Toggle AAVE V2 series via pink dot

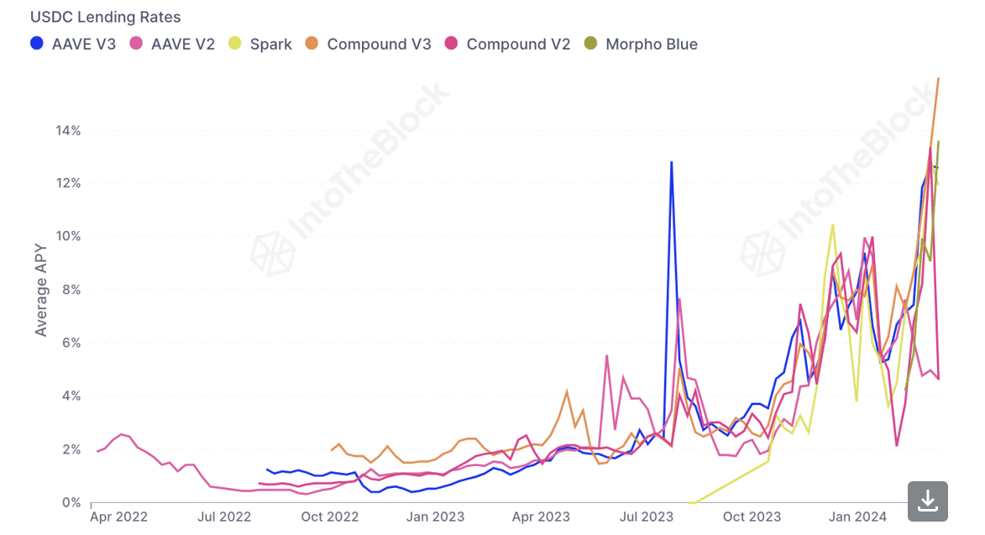(x=136, y=44)
